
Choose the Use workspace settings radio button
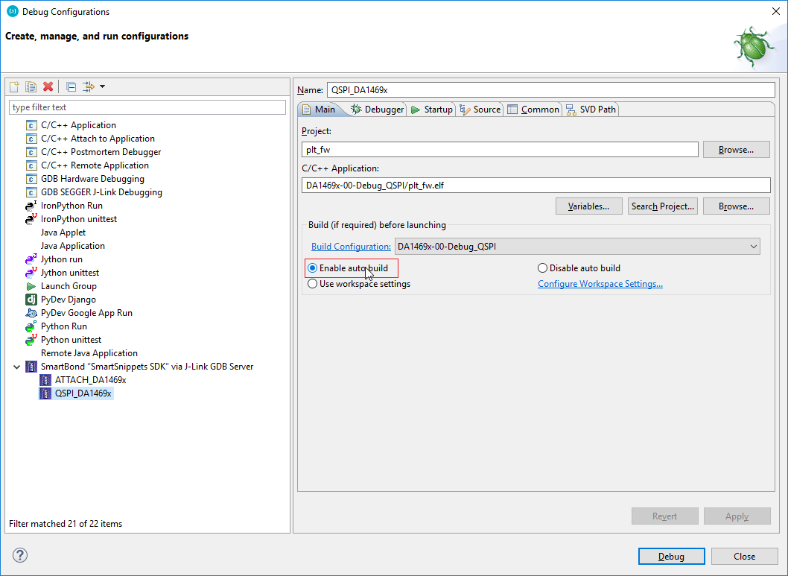pos(313,284)
